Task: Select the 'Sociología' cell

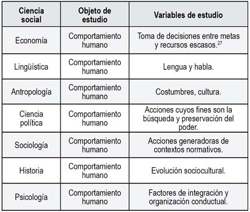Action: pyautogui.click(x=31, y=145)
